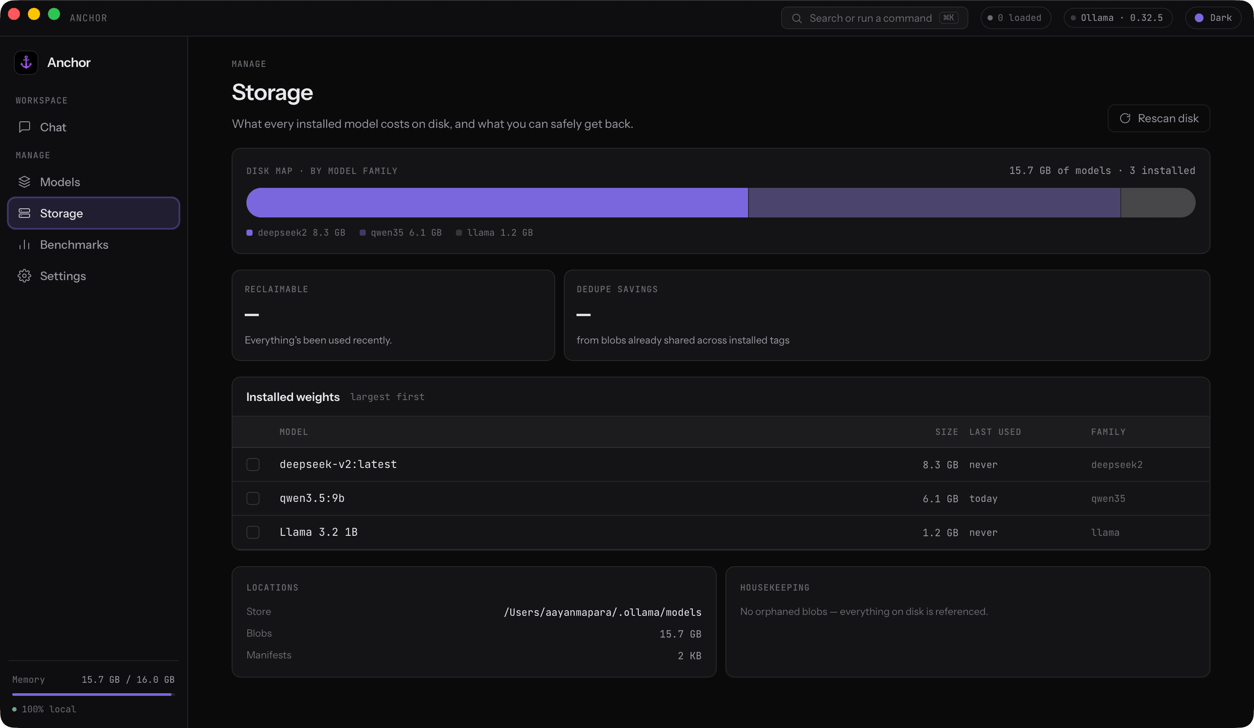1254x728 pixels.
Task: Click the /Users/aayanmapara/.ollama/models store path
Action: pos(603,612)
